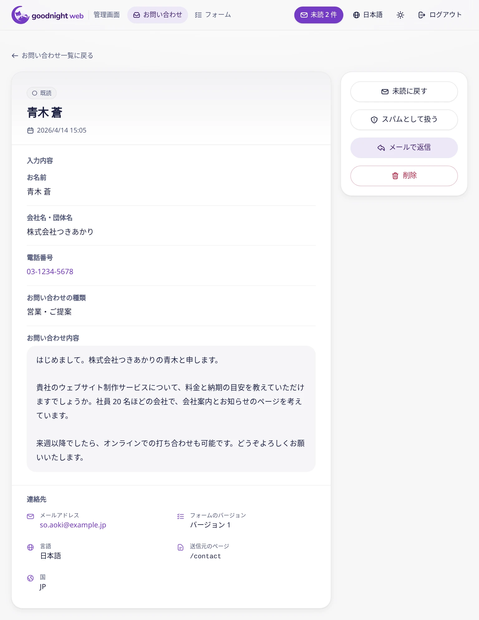Switch to the フォーム tab
Viewport: 479px width, 620px height.
213,15
